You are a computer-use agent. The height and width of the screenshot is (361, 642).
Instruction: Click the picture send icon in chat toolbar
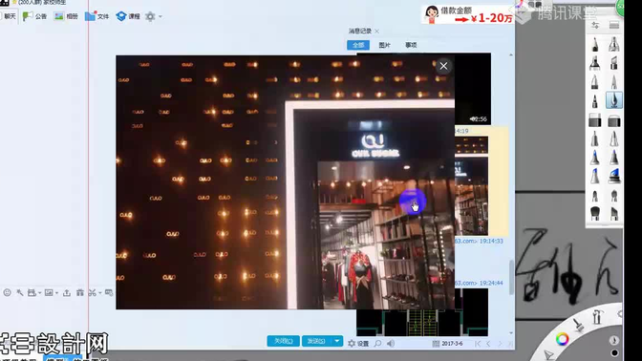[x=49, y=292]
